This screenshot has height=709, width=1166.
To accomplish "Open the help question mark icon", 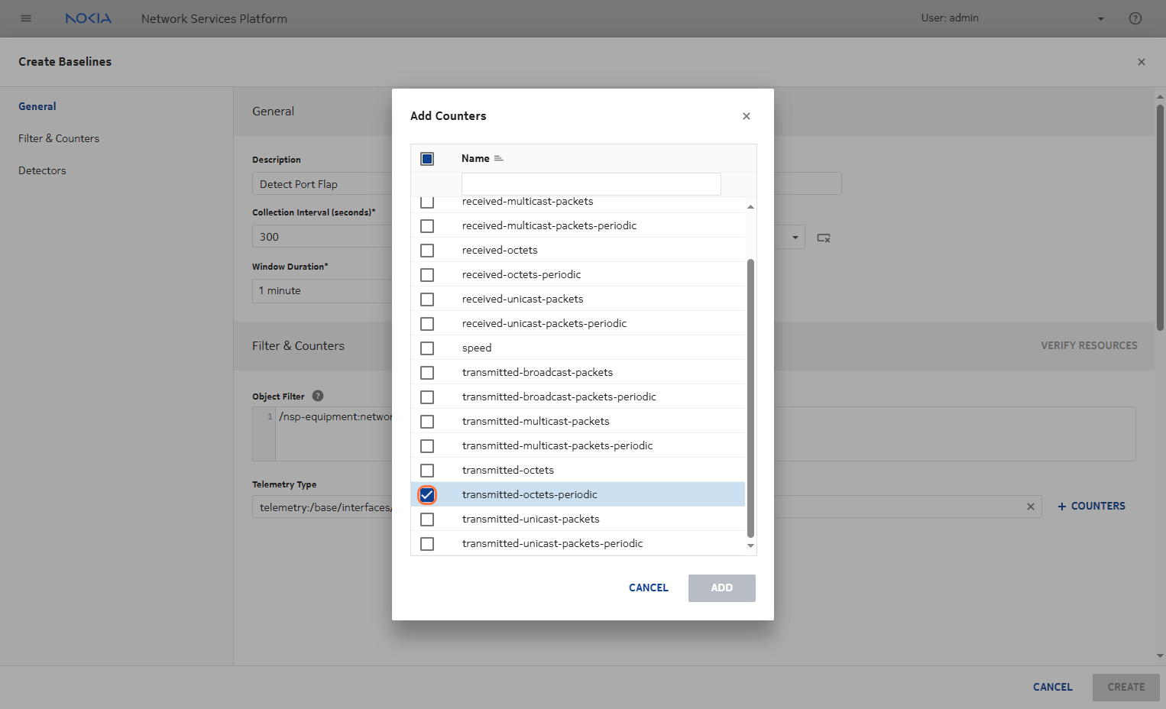I will [x=1135, y=18].
